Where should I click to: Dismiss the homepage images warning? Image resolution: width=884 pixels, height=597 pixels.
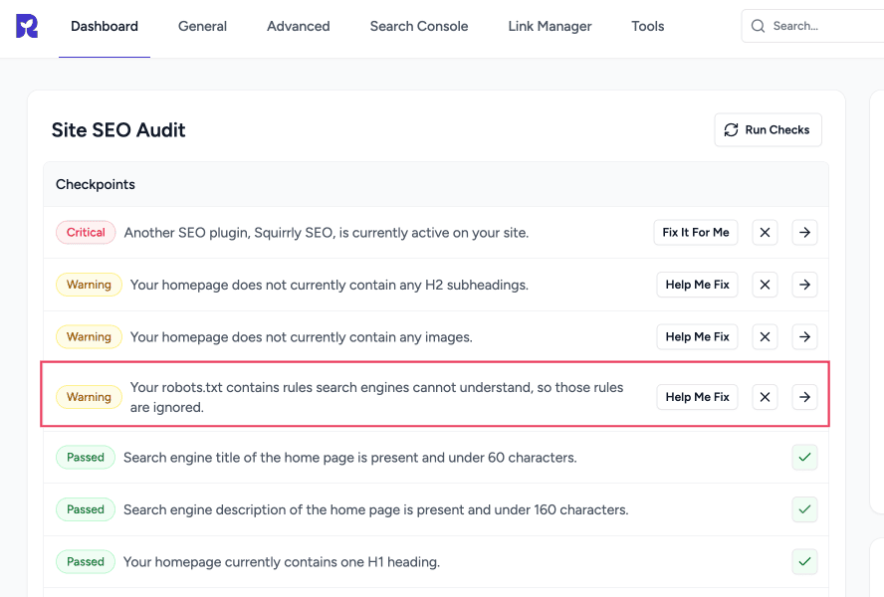pyautogui.click(x=765, y=336)
